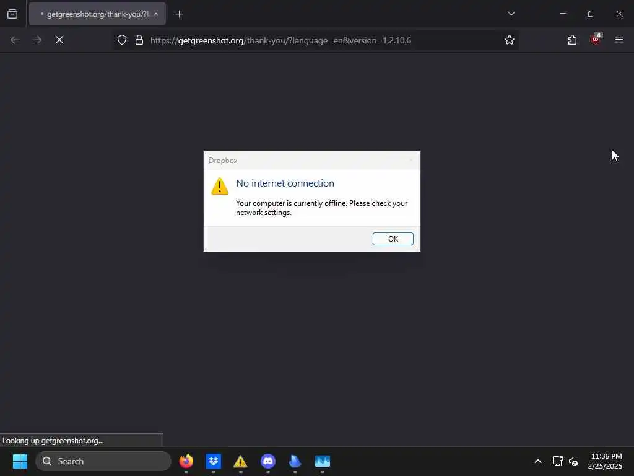The image size is (634, 476).
Task: Open the Firefox application menu
Action: pyautogui.click(x=619, y=40)
